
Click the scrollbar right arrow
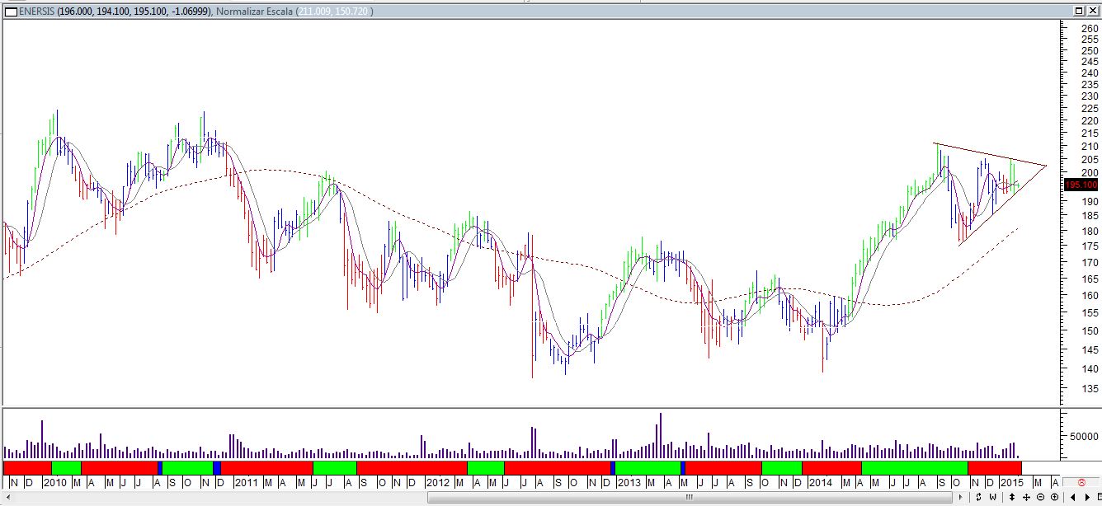[x=960, y=497]
